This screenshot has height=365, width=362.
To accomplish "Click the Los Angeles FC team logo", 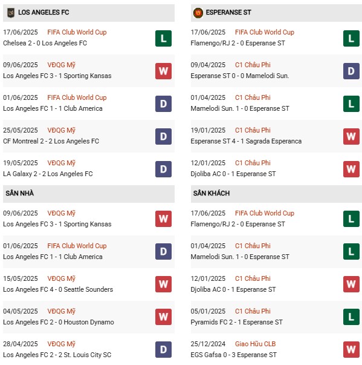I will [x=11, y=13].
